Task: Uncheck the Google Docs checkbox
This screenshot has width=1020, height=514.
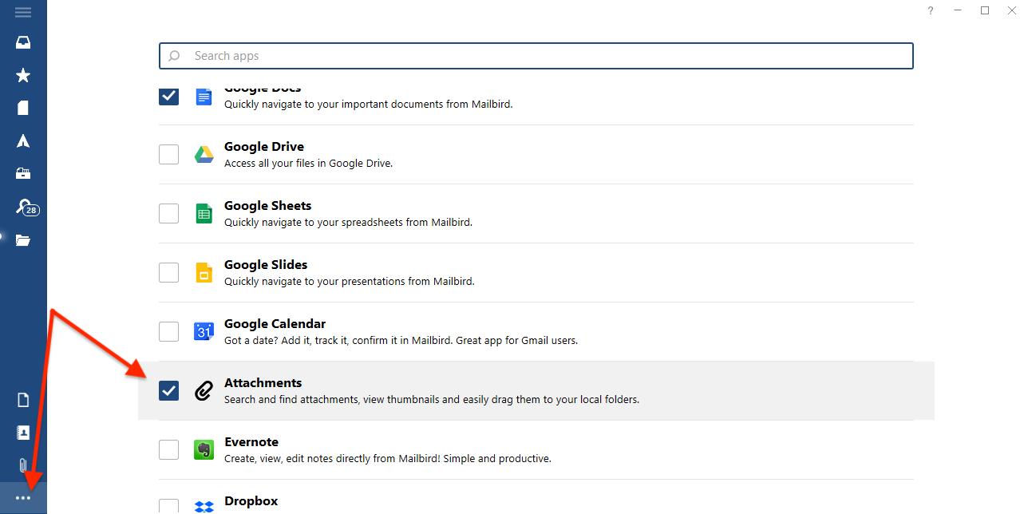Action: [168, 95]
